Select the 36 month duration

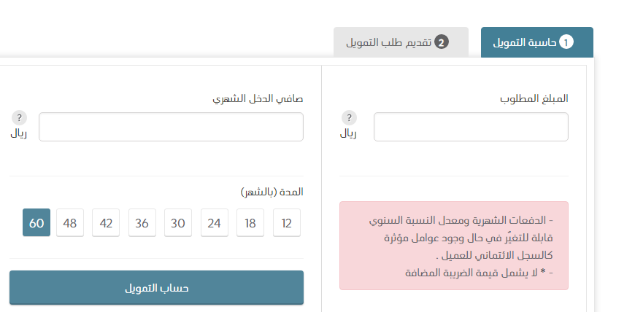(x=142, y=222)
